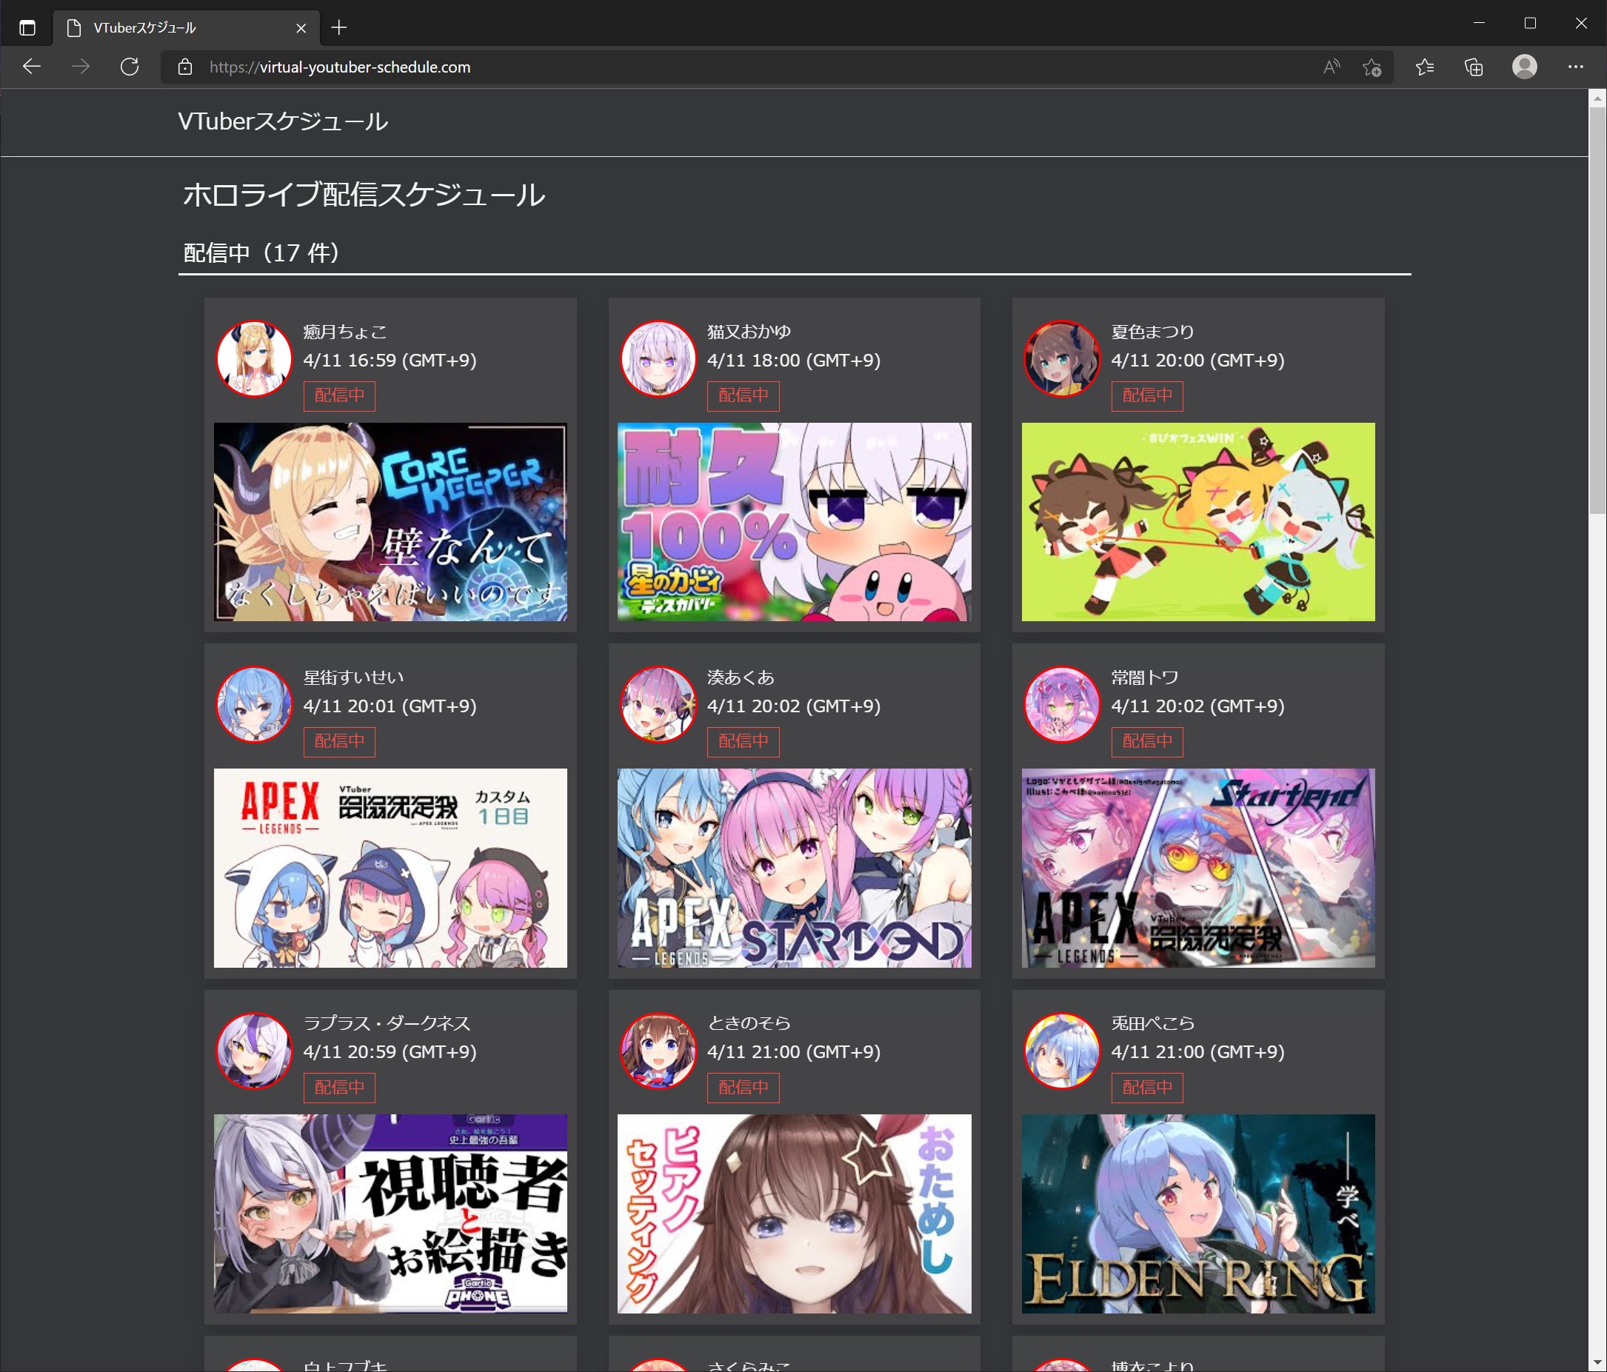Screen dimensions: 1607x1372
Task: Select the VTuberスケジュール browser tab
Action: pyautogui.click(x=170, y=28)
